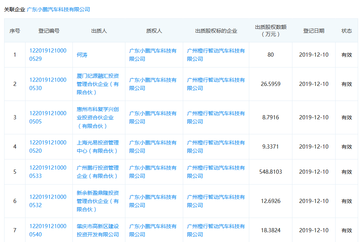Open registration number 1220191210000529
This screenshot has height=242, width=363.
click(48, 55)
